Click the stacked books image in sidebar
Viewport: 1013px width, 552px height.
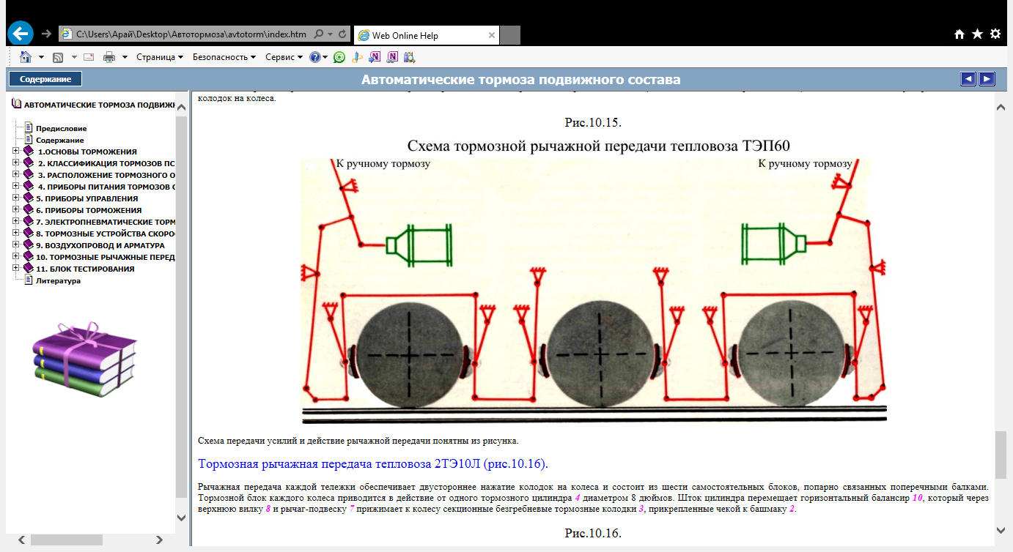(x=85, y=360)
